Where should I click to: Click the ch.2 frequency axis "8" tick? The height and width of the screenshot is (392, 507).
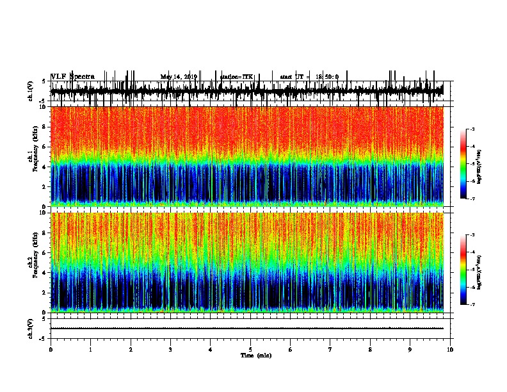(45, 233)
